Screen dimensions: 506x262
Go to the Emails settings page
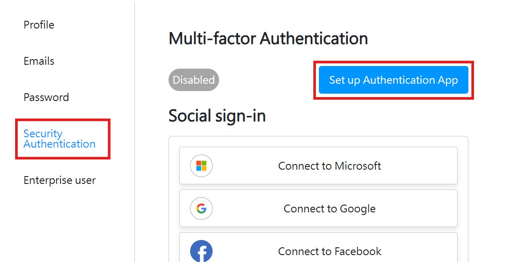tap(39, 61)
